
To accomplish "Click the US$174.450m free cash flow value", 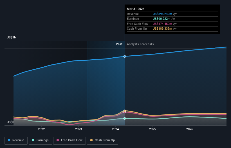I will 162,24.
